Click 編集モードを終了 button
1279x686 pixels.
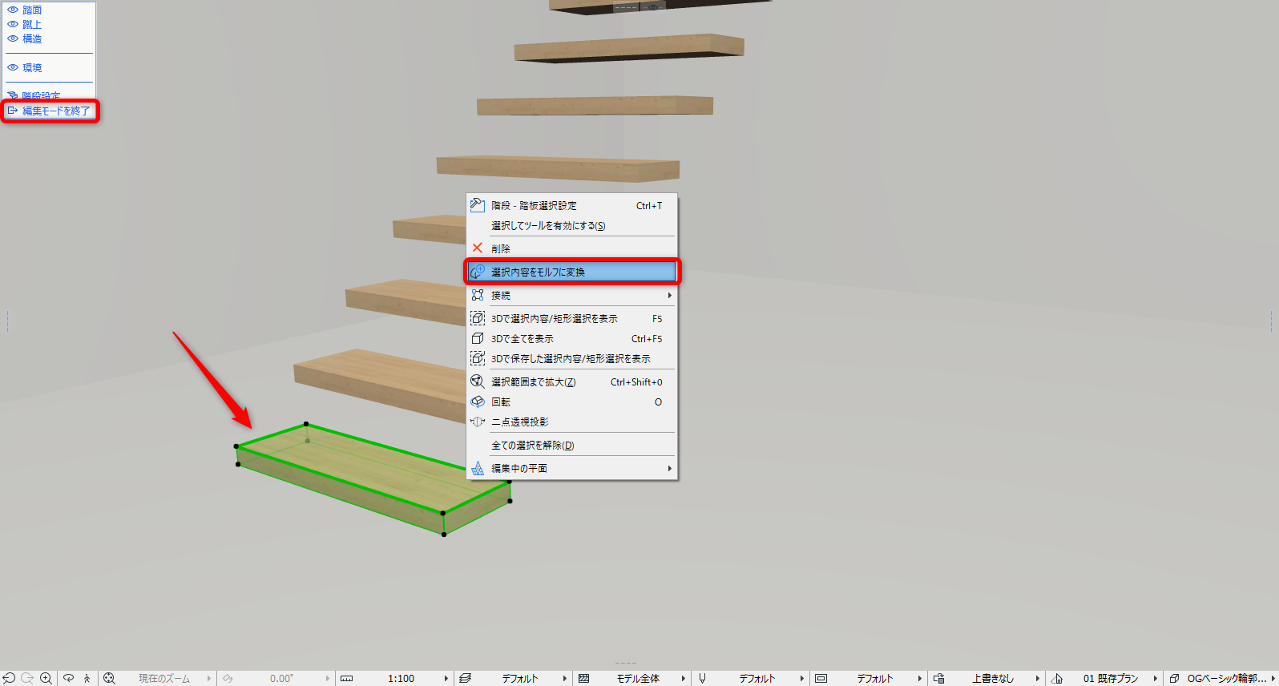click(x=50, y=111)
